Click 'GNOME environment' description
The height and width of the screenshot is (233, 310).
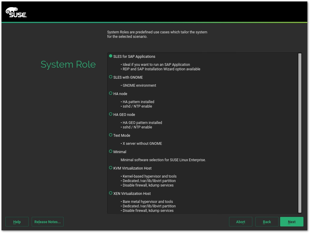click(x=139, y=86)
